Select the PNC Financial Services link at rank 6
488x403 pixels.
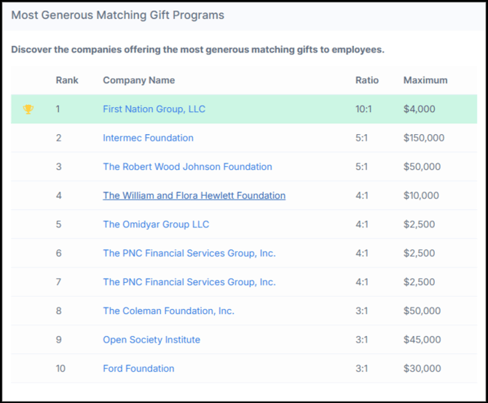pos(189,254)
